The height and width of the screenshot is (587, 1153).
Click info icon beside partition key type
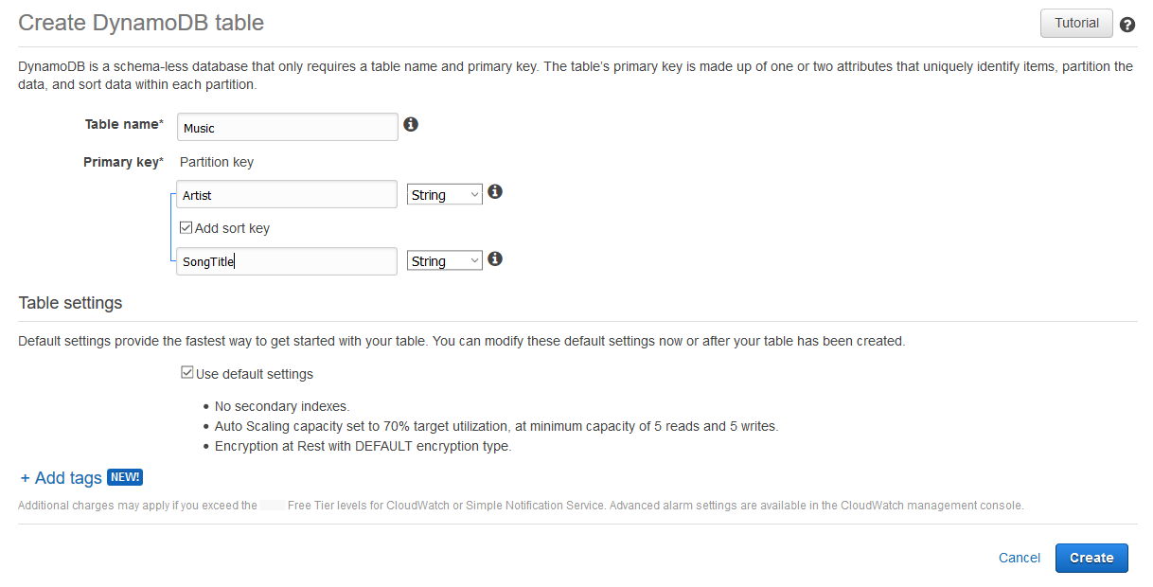(x=494, y=192)
